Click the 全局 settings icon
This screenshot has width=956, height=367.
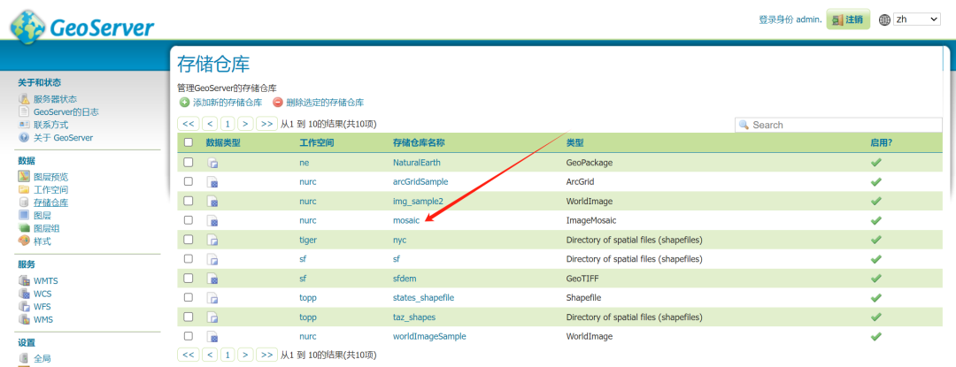coord(24,358)
